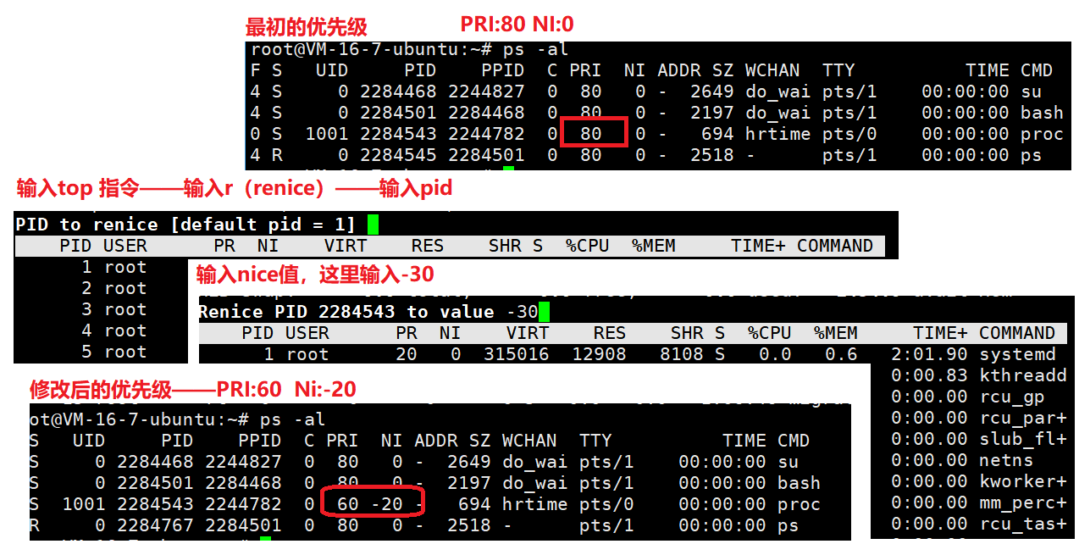This screenshot has width=1079, height=544.
Task: Select PRI value 60 in bottom ps output
Action: point(347,504)
